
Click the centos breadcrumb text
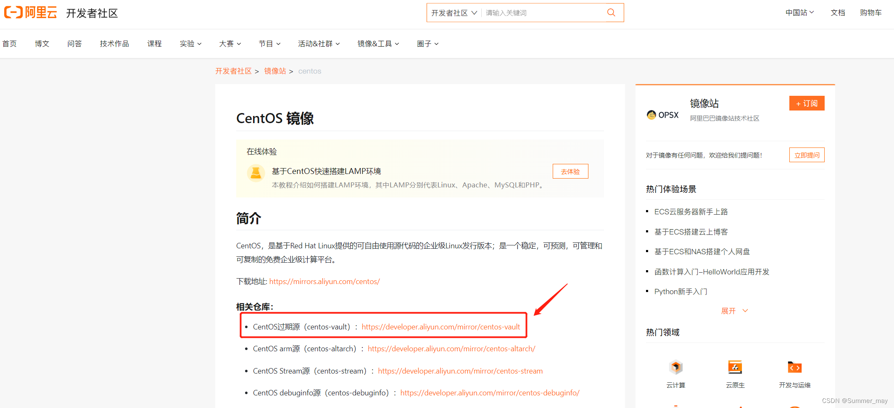pos(310,71)
